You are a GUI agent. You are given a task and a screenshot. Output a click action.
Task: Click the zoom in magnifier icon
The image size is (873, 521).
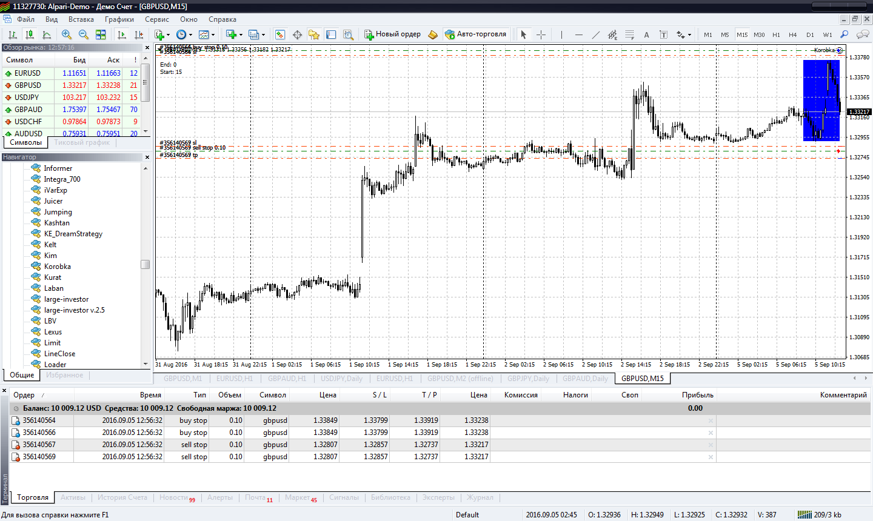(67, 35)
